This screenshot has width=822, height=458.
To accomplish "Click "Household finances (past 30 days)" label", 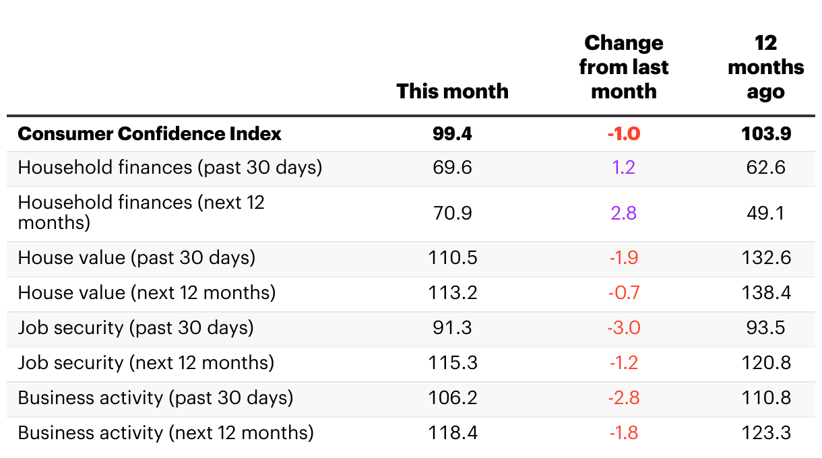I will [x=170, y=167].
